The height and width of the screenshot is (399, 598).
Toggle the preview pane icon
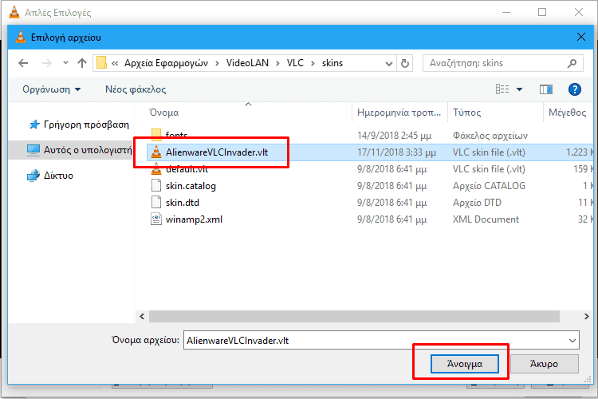pos(546,89)
